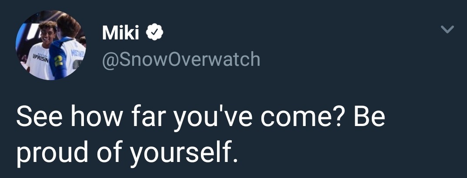This screenshot has height=178, width=467.
Task: Click the smiling face in the avatar
Action: click(x=48, y=33)
